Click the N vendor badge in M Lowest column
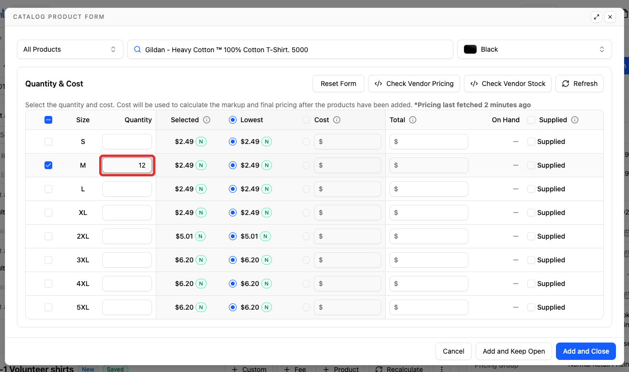This screenshot has width=629, height=372. [267, 165]
